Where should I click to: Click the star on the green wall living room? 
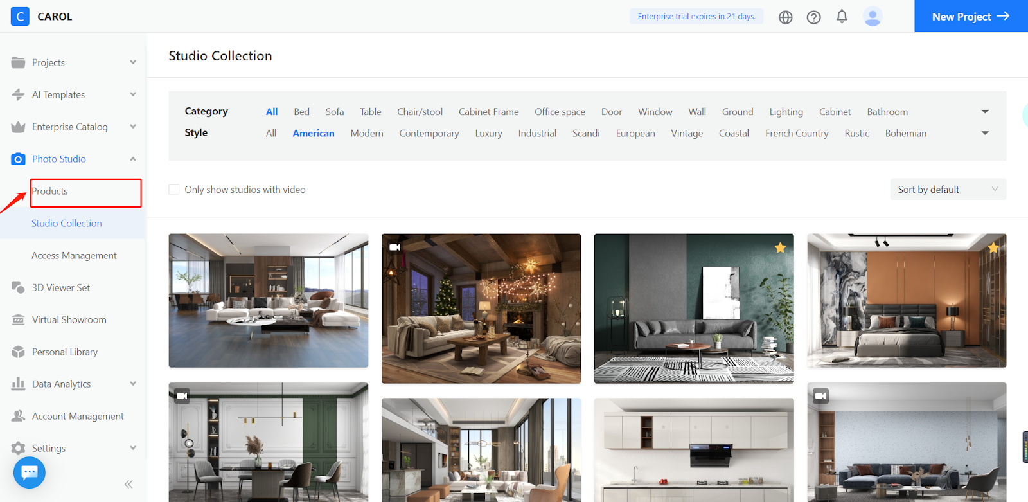coord(780,247)
